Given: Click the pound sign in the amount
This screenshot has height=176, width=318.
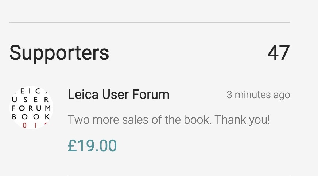Looking at the screenshot, I should point(72,145).
